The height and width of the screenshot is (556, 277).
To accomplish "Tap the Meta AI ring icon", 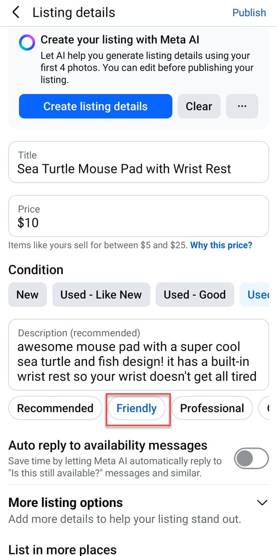I will 27,43.
